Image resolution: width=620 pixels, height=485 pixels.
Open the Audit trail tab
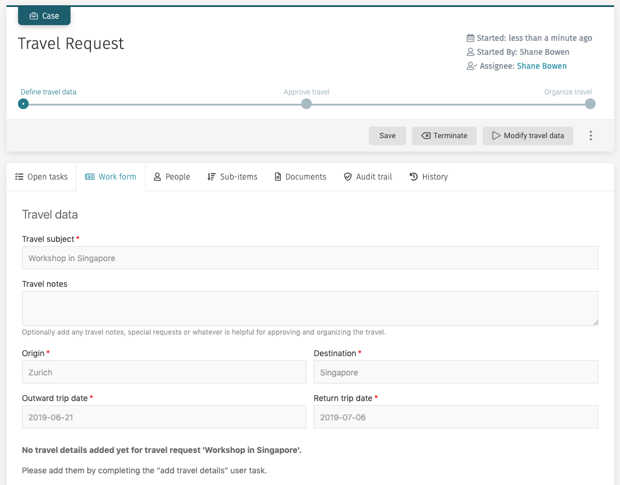point(368,177)
